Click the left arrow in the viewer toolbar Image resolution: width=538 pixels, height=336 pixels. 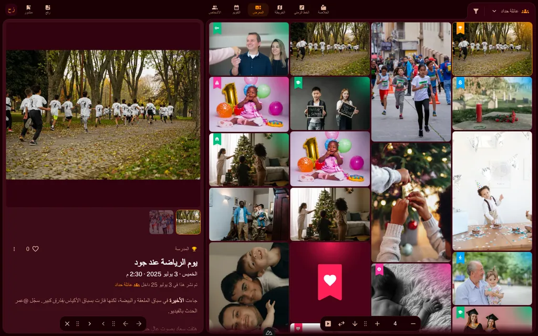point(126,323)
